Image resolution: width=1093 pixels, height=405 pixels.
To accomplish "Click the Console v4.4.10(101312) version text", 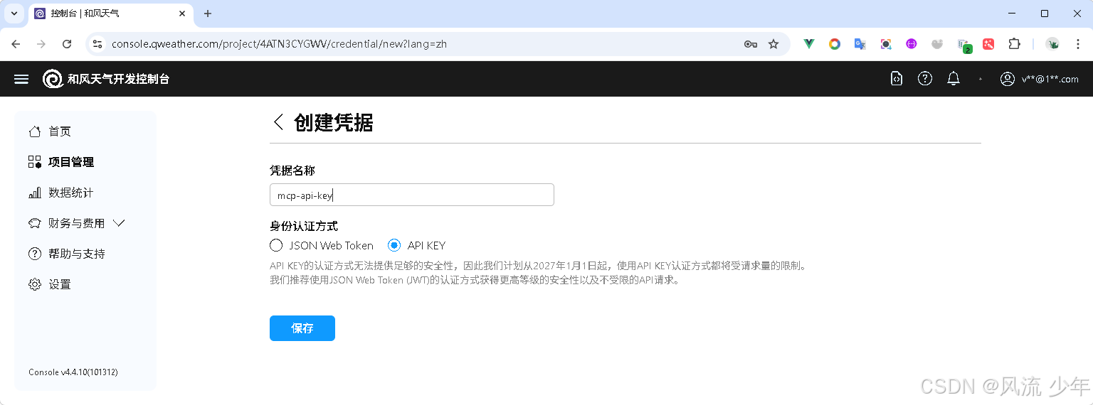I will tap(73, 372).
